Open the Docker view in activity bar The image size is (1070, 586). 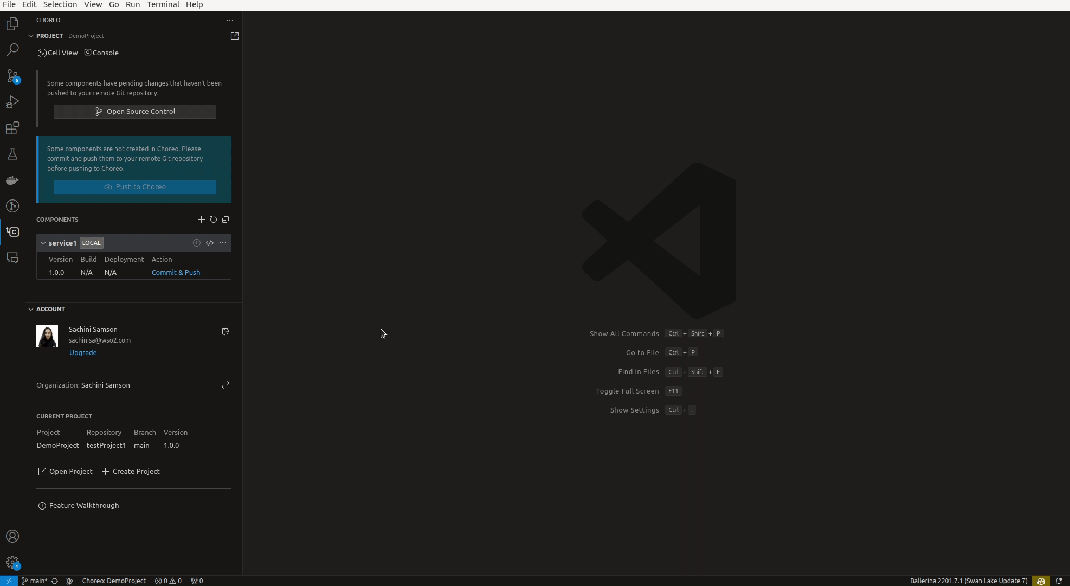[12, 181]
